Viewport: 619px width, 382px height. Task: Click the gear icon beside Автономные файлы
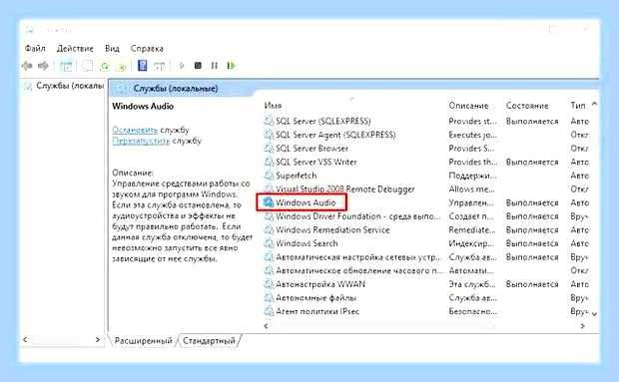[x=269, y=298]
